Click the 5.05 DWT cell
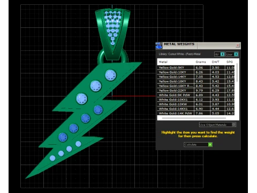This screenshot has width=257, height=193. tap(217, 113)
